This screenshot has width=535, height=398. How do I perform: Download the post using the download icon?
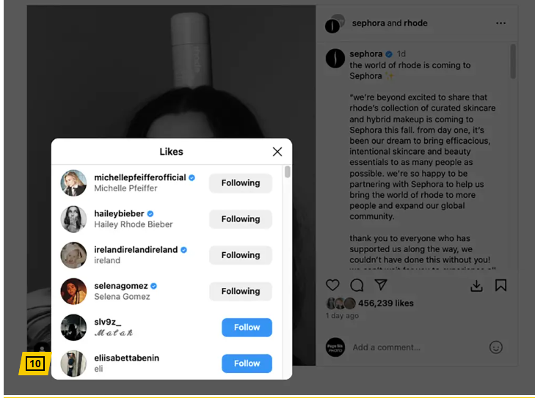click(x=476, y=286)
